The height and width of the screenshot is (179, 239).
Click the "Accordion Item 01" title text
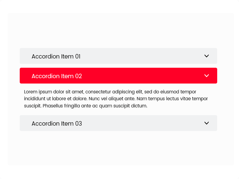tap(56, 56)
